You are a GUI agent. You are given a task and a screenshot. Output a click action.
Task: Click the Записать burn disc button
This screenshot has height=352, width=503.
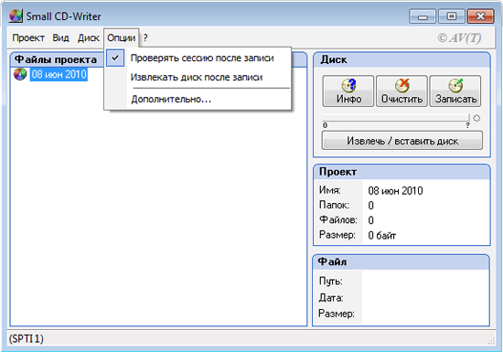(x=455, y=91)
